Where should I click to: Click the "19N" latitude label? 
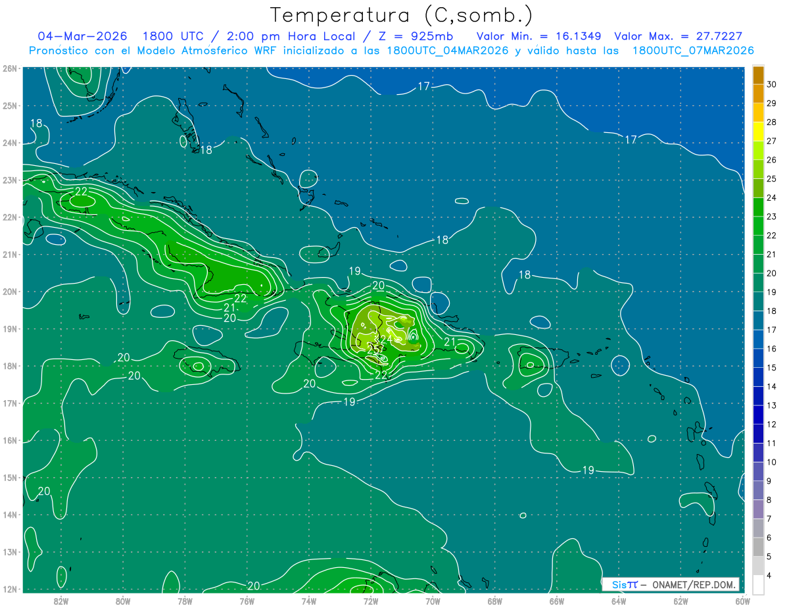9,328
